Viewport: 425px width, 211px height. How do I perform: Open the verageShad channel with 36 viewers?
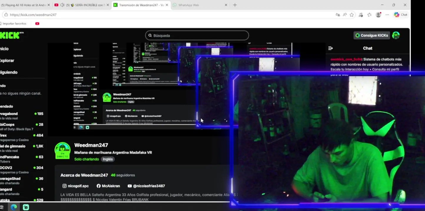22,181
